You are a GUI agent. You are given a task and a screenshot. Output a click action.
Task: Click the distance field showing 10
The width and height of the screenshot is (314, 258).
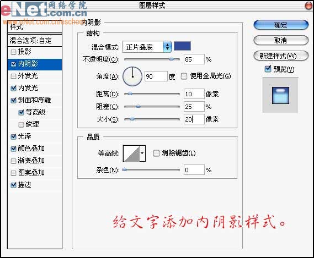click(x=194, y=94)
